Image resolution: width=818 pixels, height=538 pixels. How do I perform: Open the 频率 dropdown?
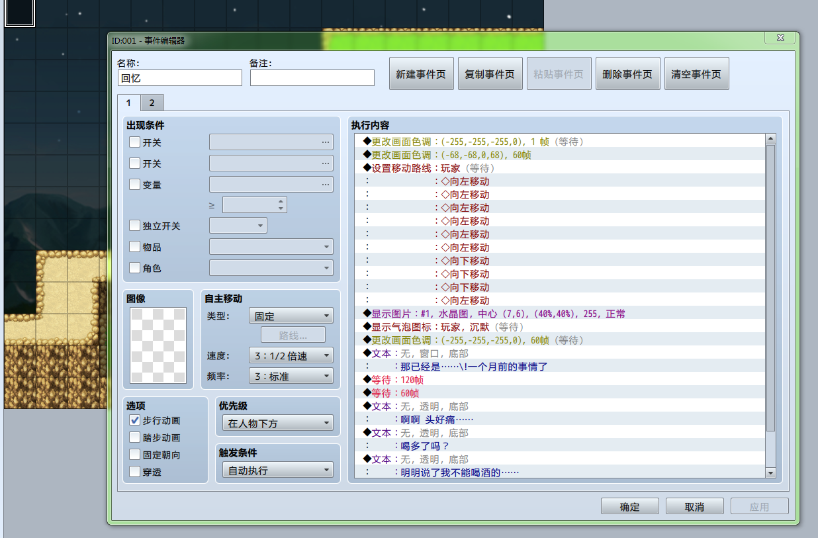coord(291,376)
